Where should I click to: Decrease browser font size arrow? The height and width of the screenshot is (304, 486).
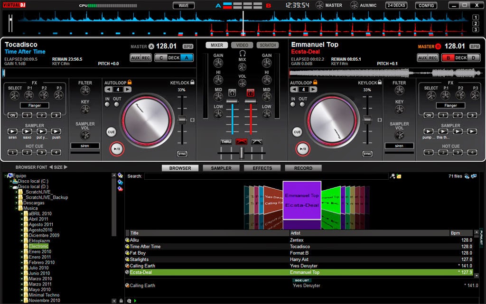(51, 167)
